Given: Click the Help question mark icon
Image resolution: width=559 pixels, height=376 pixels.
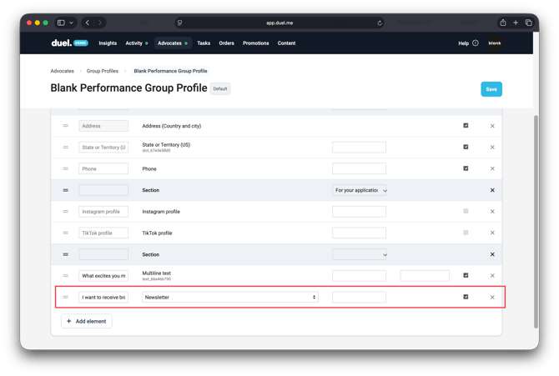Looking at the screenshot, I should coord(476,43).
